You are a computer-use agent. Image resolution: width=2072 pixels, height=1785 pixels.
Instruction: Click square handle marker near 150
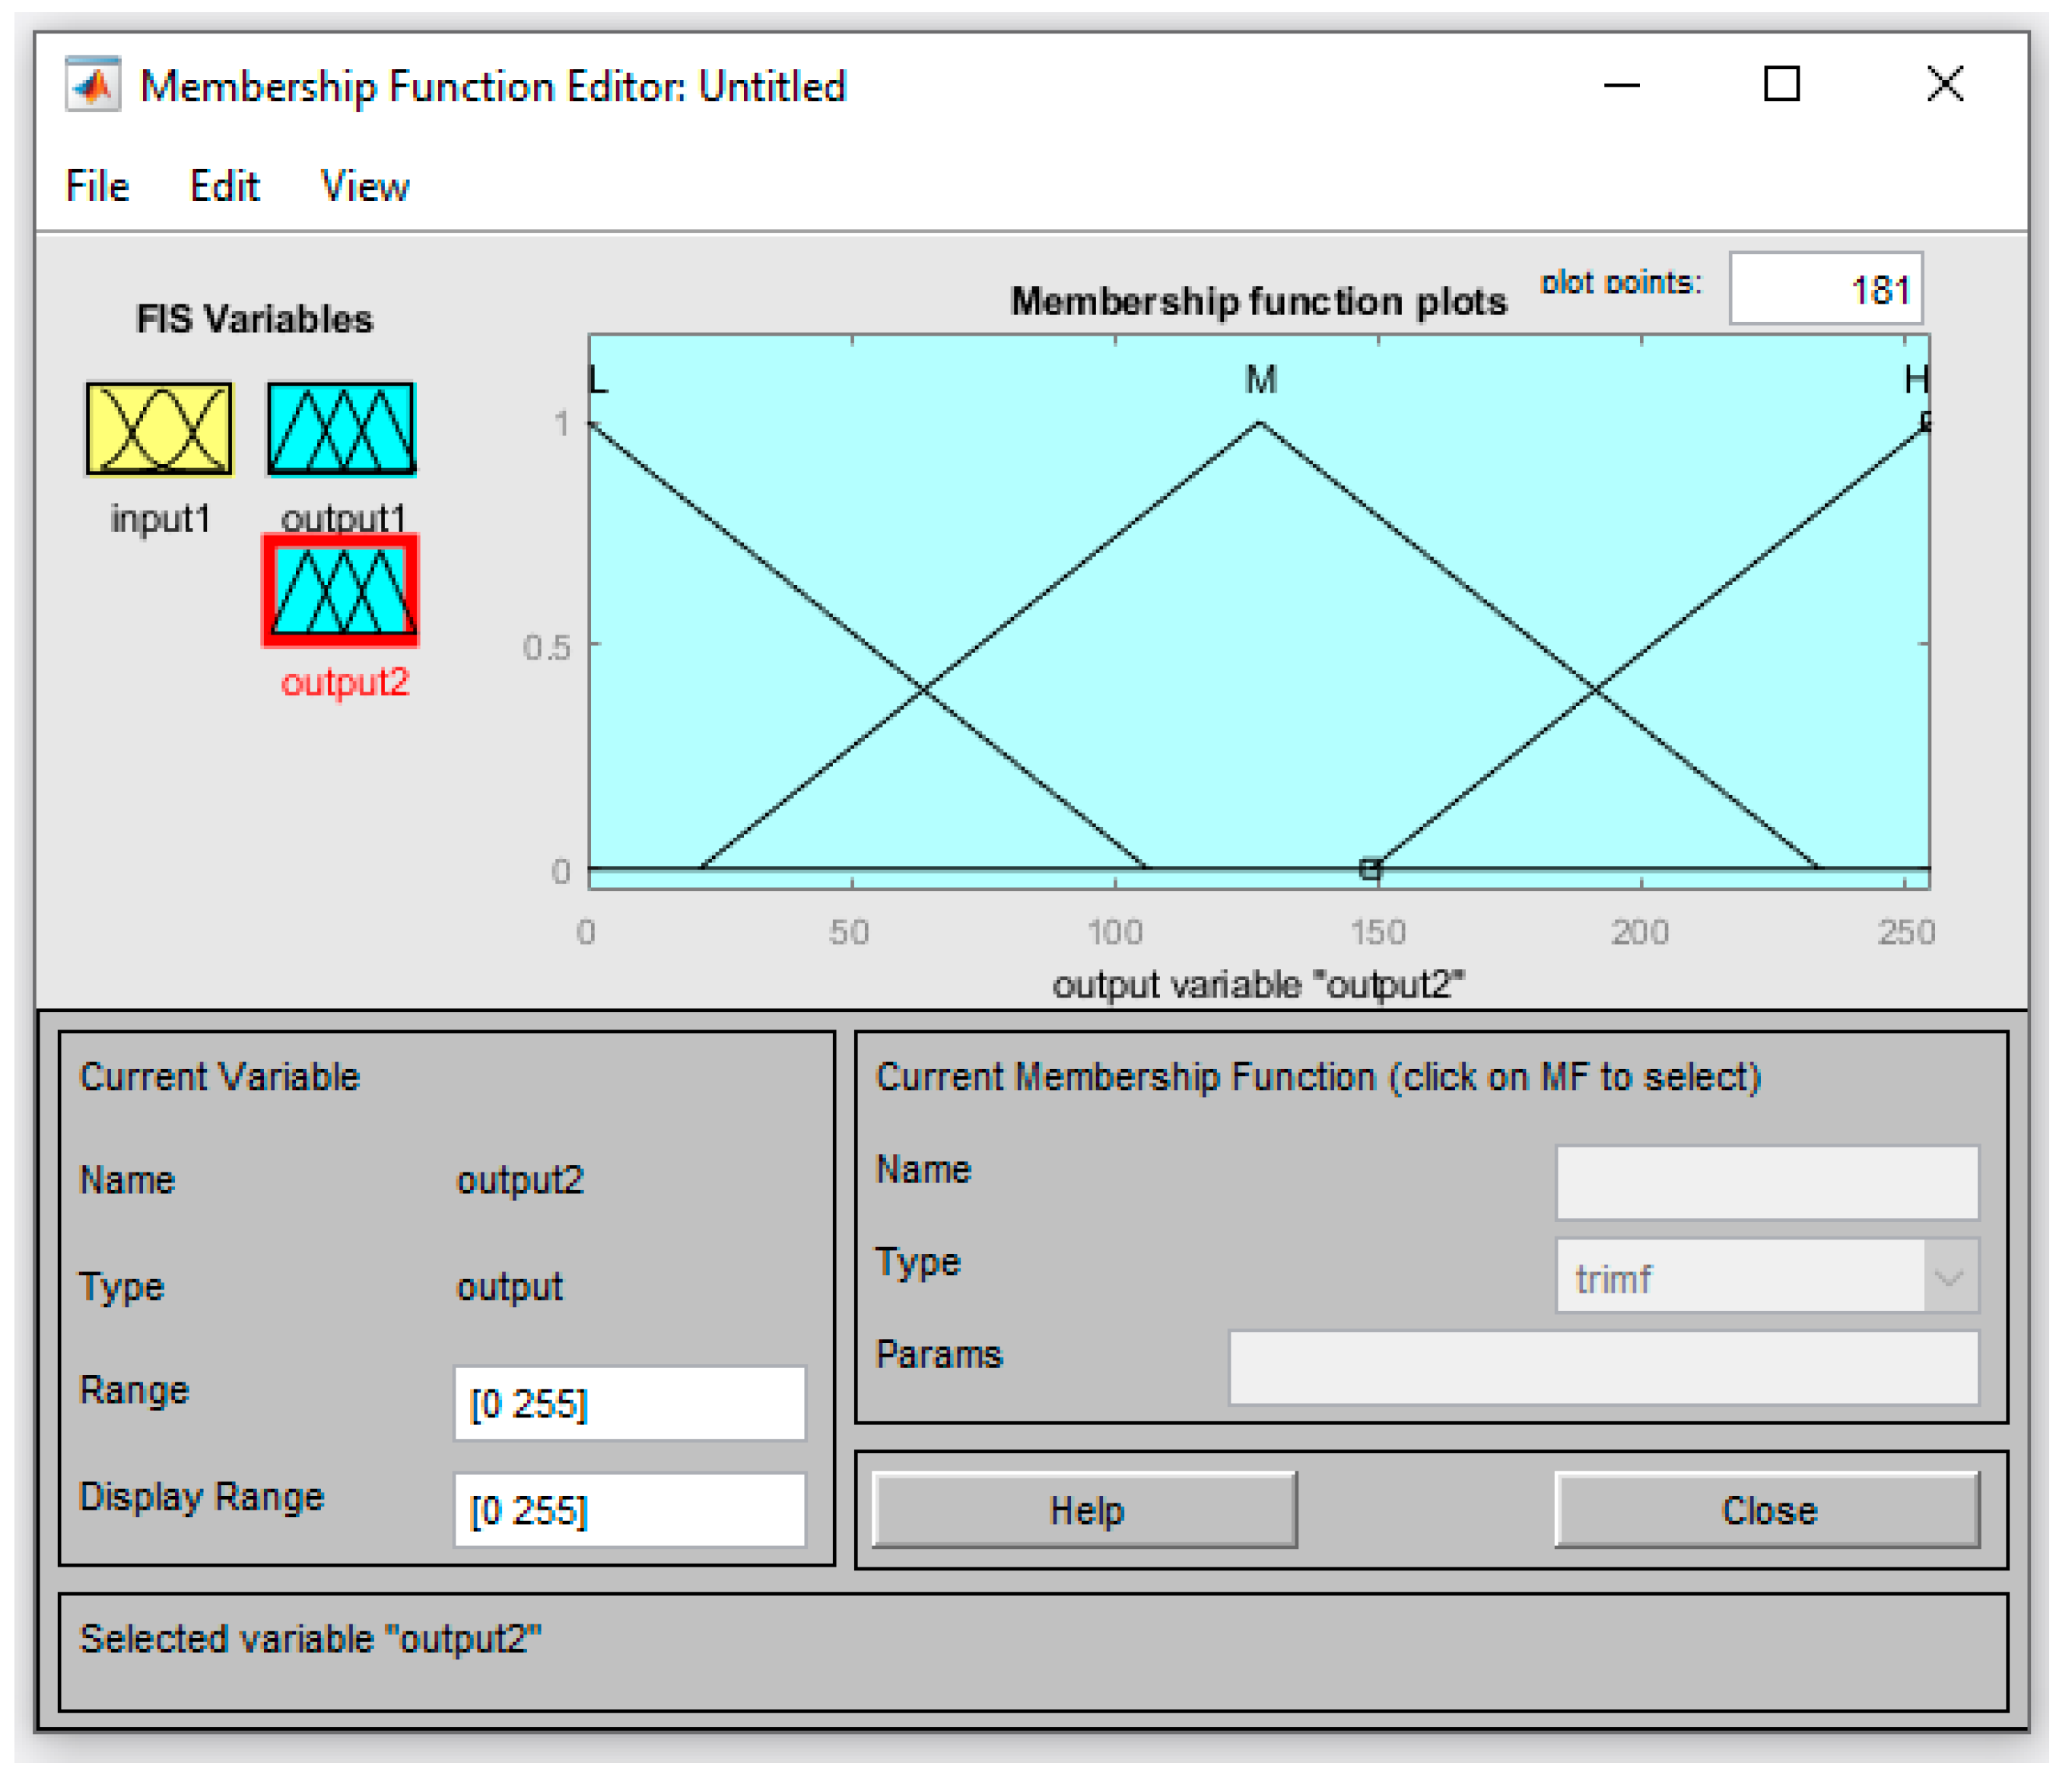tap(1370, 868)
